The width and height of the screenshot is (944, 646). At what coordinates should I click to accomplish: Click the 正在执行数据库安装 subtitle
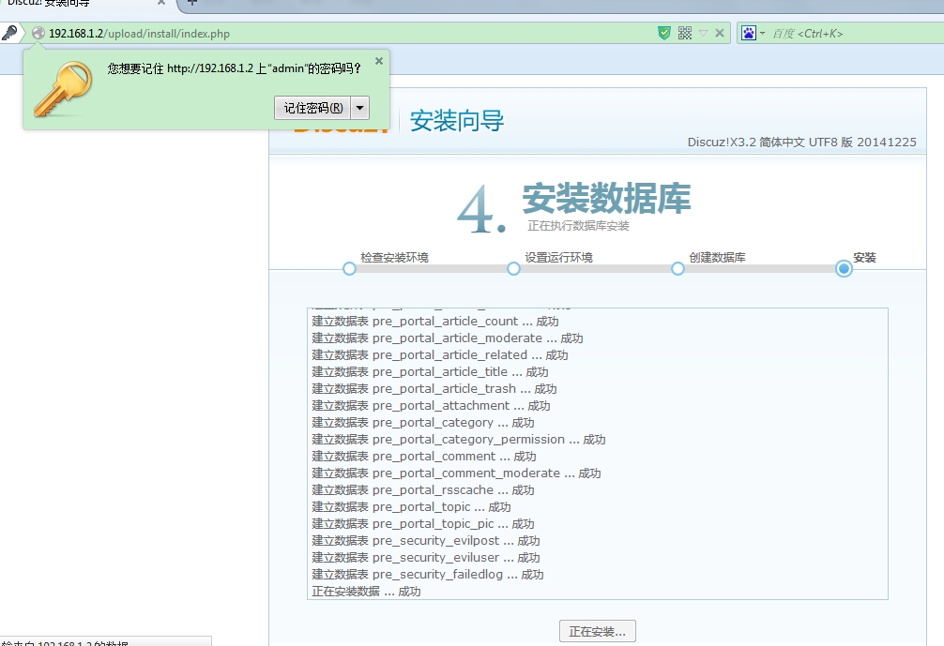click(x=578, y=226)
